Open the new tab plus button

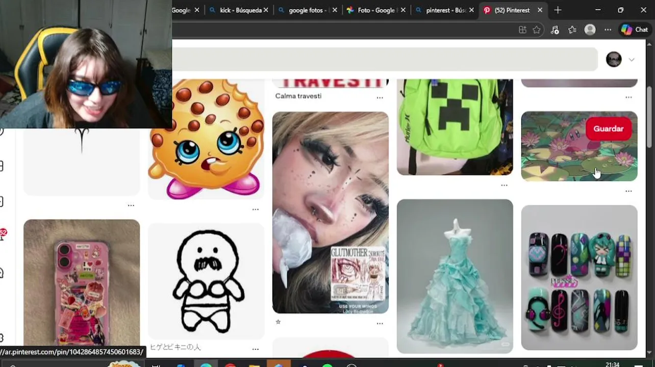click(x=558, y=10)
